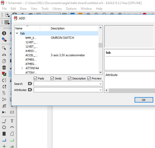Image resolution: width=155 pixels, height=148 pixels.
Task: Open the Attributes field dropdown arrow
Action: 101,90
